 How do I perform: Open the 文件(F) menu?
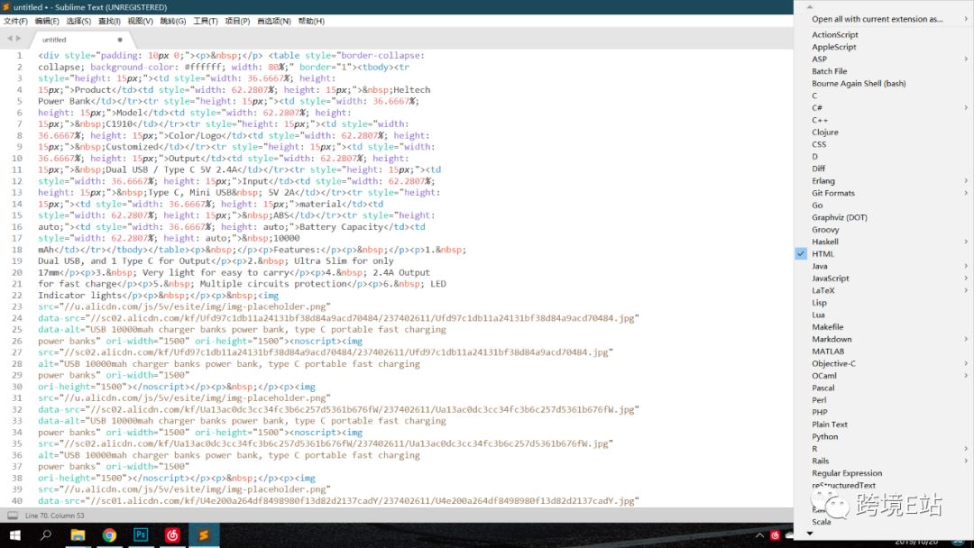[15, 21]
